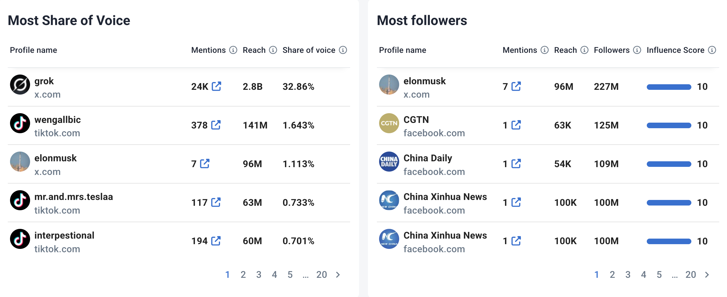Viewport: 727px width, 297px height.
Task: Click elonmusk's influence score bar
Action: pyautogui.click(x=669, y=87)
